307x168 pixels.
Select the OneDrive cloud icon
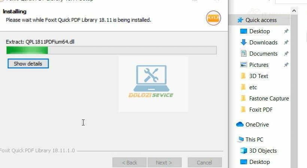(x=240, y=124)
